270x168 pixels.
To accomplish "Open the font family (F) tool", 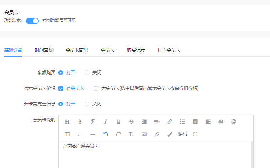I will click(x=92, y=122).
